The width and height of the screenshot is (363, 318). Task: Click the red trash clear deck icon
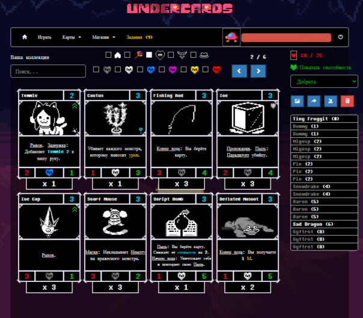point(347,101)
